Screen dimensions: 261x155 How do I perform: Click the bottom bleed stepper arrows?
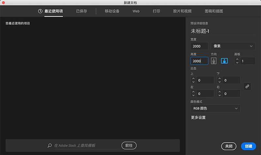pos(220,80)
